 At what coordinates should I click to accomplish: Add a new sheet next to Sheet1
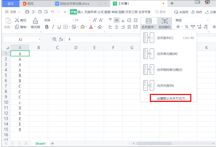tap(52, 143)
